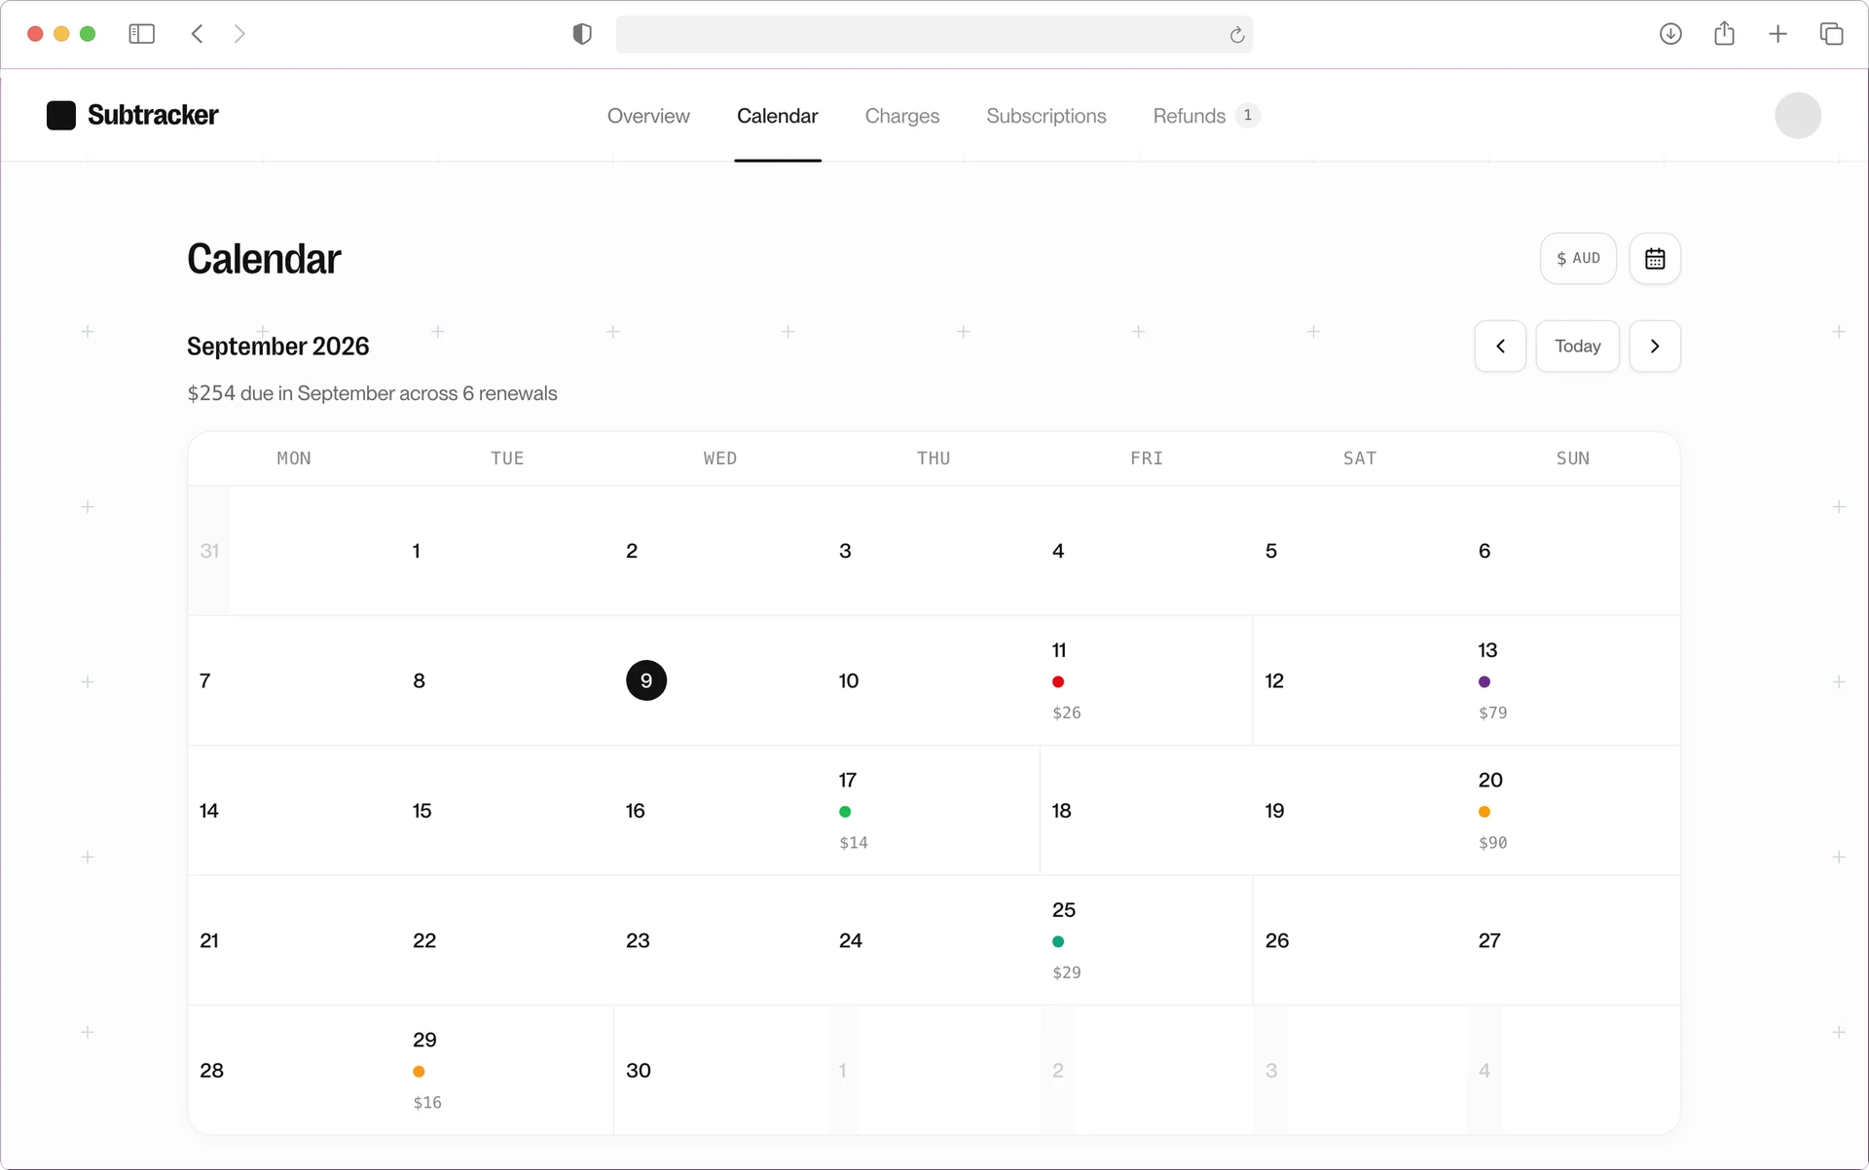Click the greyed-out day 31
This screenshot has height=1170, width=1869.
[209, 551]
